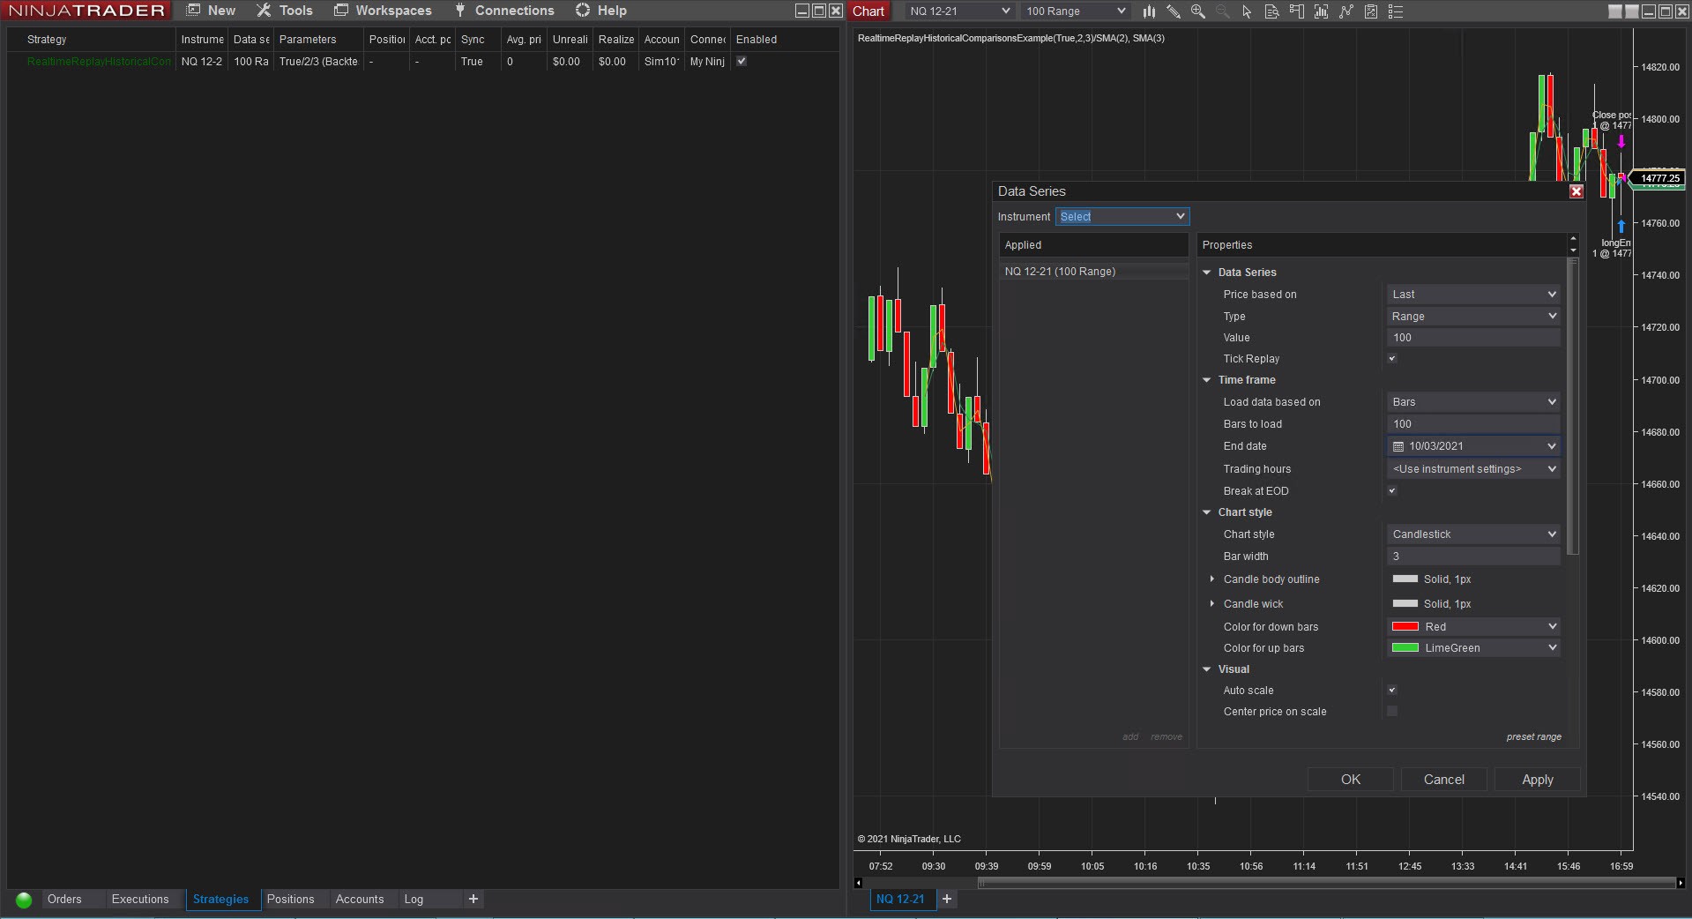Click the add link under Applied list
The image size is (1692, 919).
pos(1130,737)
